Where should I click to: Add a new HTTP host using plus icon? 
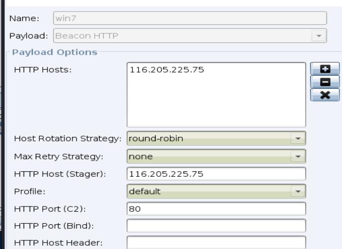(x=325, y=69)
